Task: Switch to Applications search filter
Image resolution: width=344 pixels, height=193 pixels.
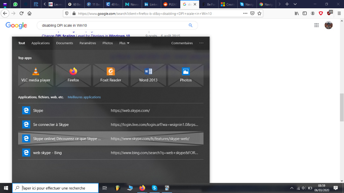Action: [x=40, y=43]
